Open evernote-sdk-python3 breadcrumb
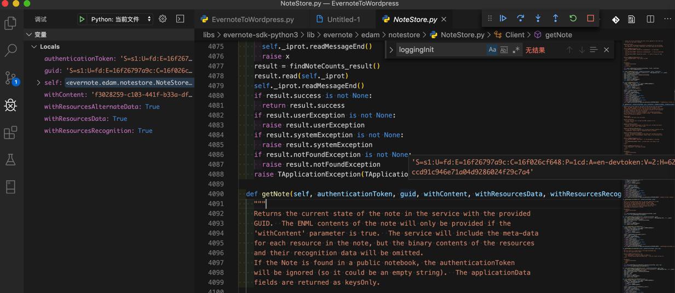The image size is (675, 293). [261, 34]
